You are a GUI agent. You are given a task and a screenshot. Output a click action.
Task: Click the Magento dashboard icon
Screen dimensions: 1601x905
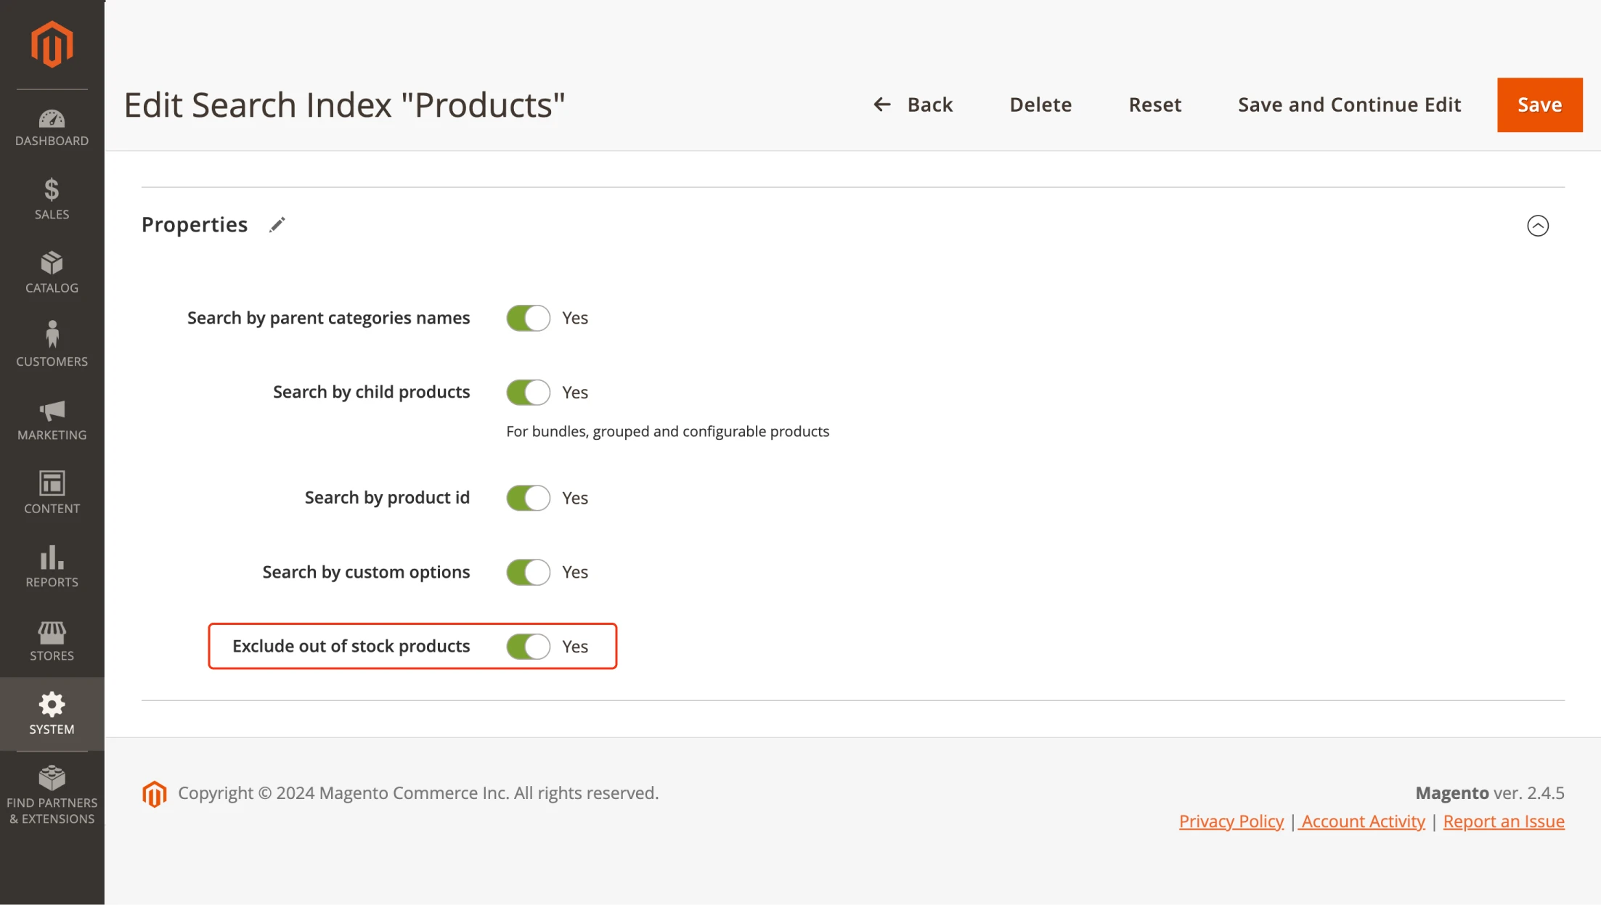[52, 118]
